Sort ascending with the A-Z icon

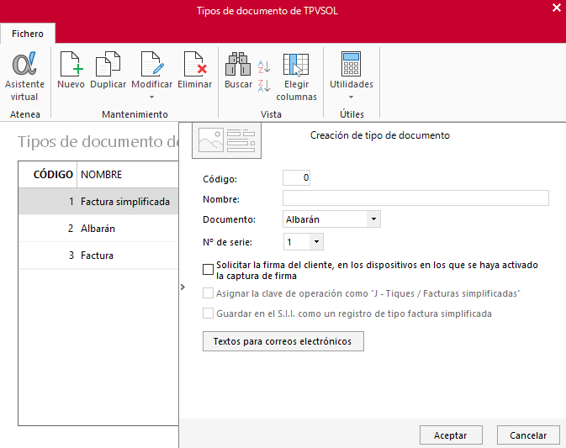pos(264,66)
